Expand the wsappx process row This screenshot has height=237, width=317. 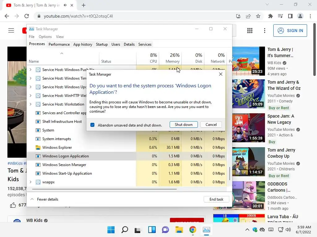(x=31, y=182)
